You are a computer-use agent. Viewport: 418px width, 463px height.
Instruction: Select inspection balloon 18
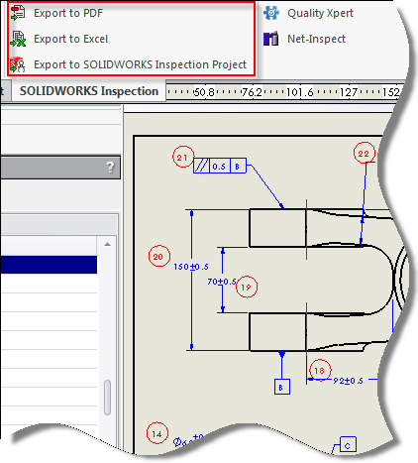pyautogui.click(x=320, y=370)
